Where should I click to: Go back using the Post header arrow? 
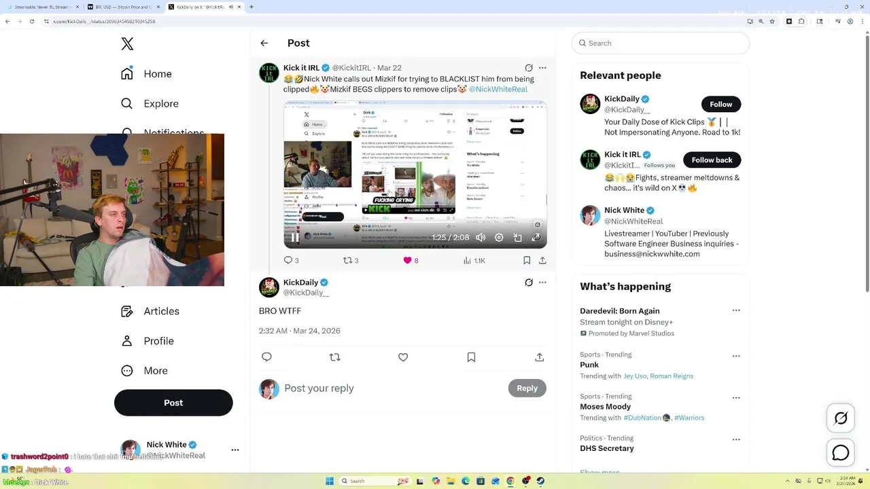click(264, 43)
